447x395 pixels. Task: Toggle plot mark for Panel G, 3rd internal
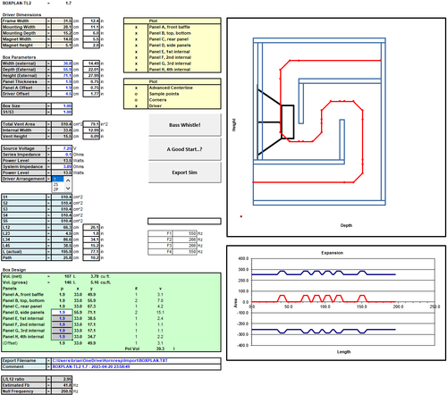tap(136, 63)
